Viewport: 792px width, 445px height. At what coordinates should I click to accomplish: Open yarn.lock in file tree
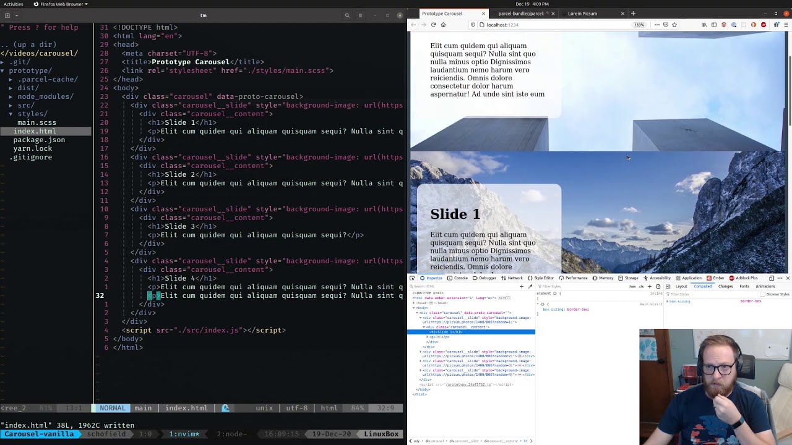(x=32, y=148)
